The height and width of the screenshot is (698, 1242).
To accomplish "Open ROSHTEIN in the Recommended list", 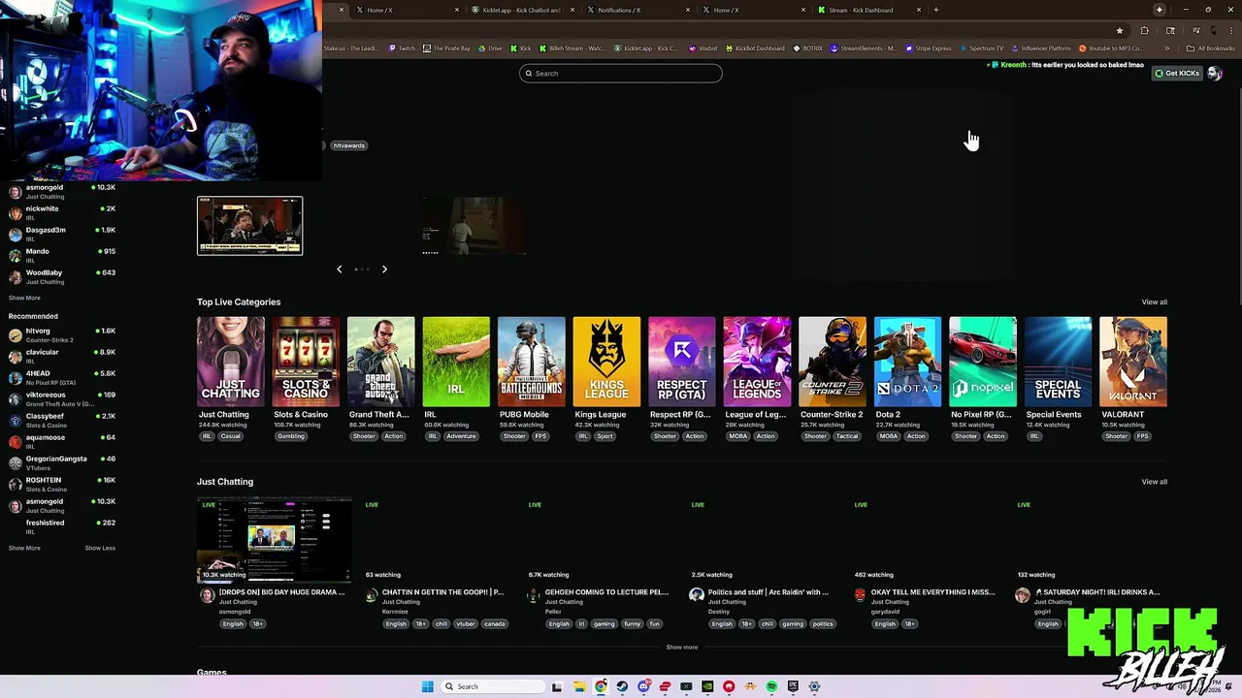I will pyautogui.click(x=62, y=484).
